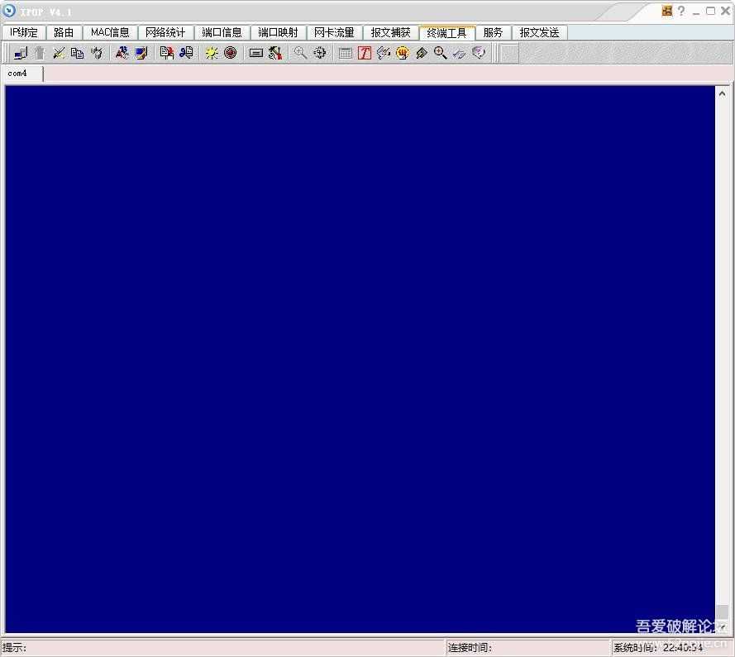Select the com4 session tab
The height and width of the screenshot is (657, 735).
pyautogui.click(x=18, y=74)
